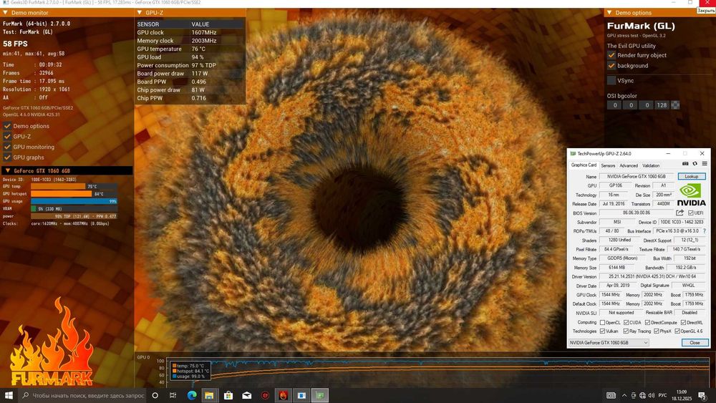716x403 pixels.
Task: Toggle the background checkbox in Demo options
Action: coord(611,66)
